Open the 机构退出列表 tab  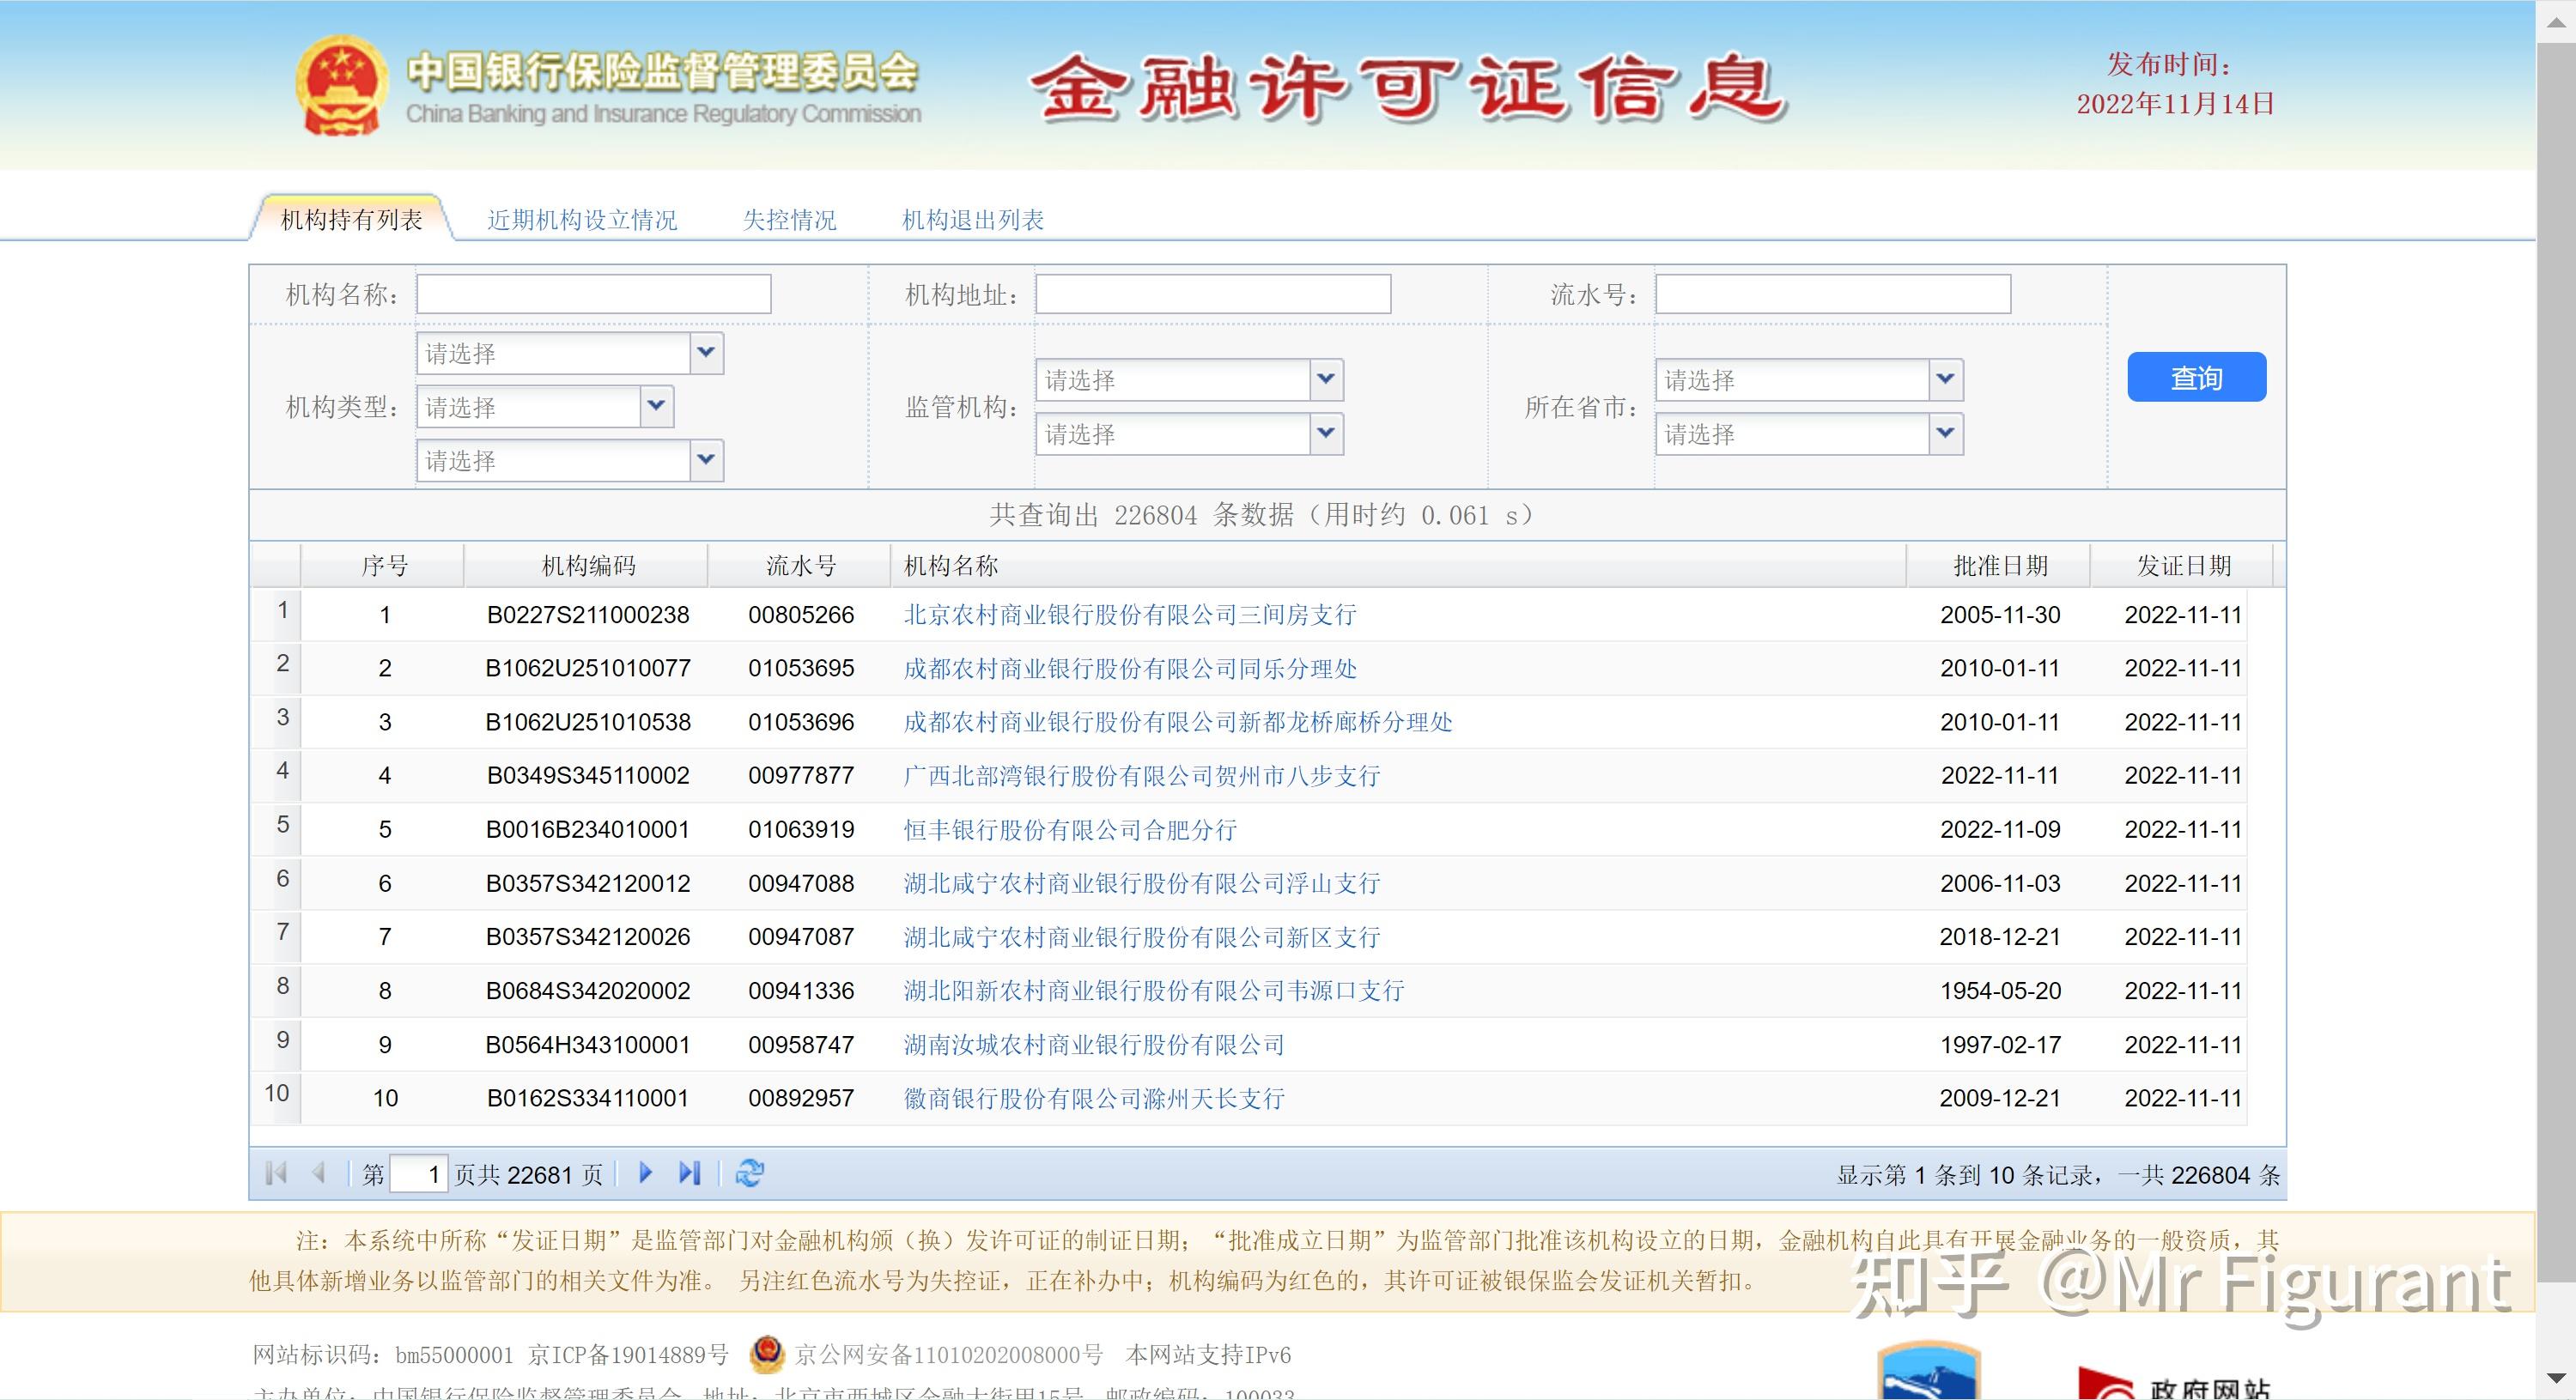[x=972, y=220]
